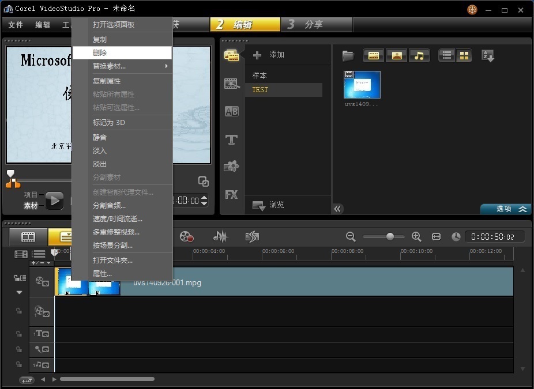The image size is (534, 389).
Task: Click the 添加 add folder button
Action: click(x=269, y=55)
